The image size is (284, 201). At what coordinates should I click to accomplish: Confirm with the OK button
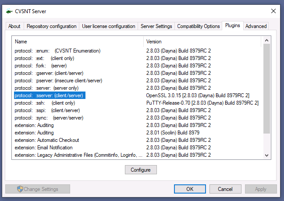tap(190, 189)
